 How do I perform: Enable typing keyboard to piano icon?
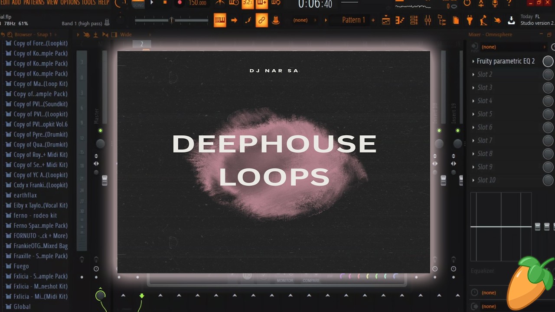220,20
